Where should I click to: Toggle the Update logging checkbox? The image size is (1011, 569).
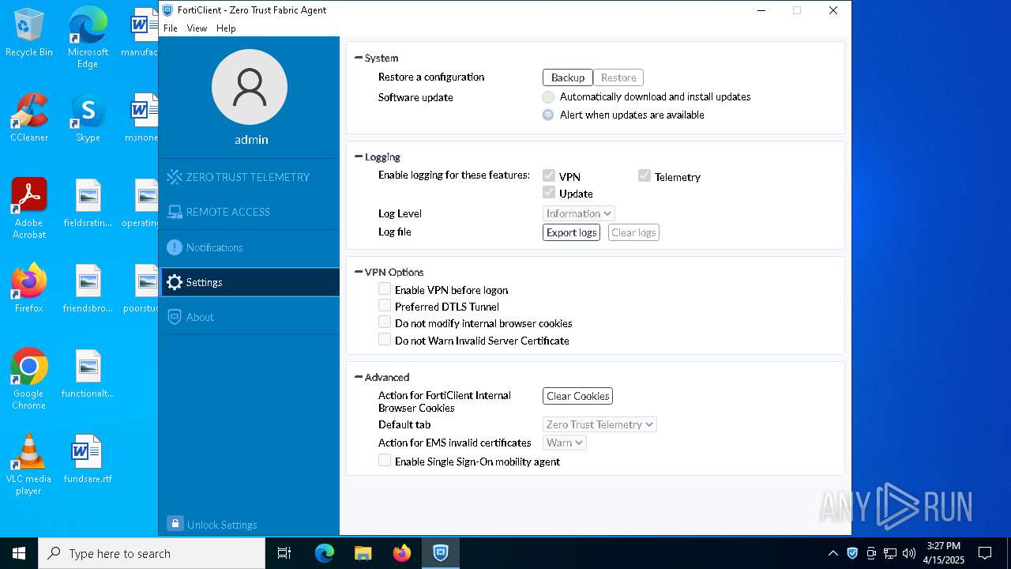tap(549, 192)
